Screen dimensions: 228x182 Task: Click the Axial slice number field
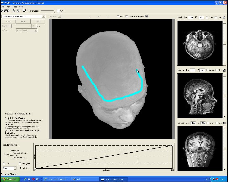[x=191, y=17]
